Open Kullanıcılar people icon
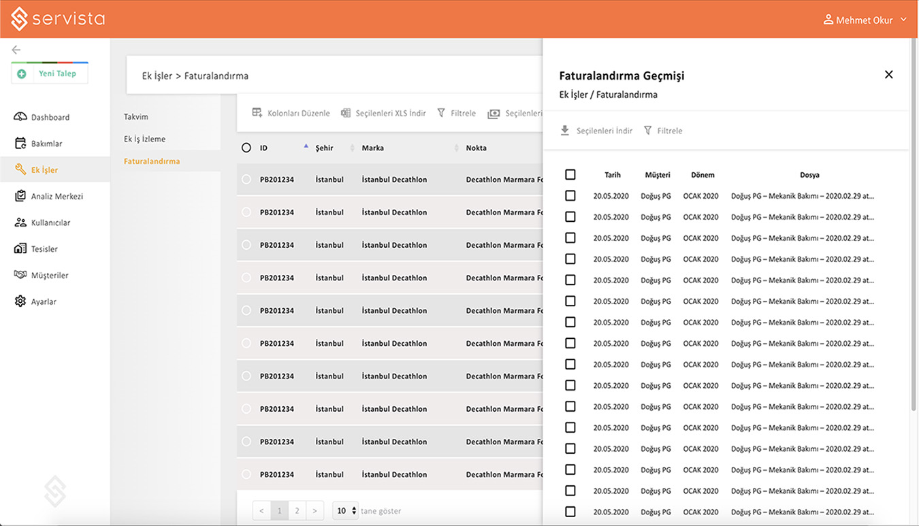The width and height of the screenshot is (919, 526). click(x=20, y=223)
